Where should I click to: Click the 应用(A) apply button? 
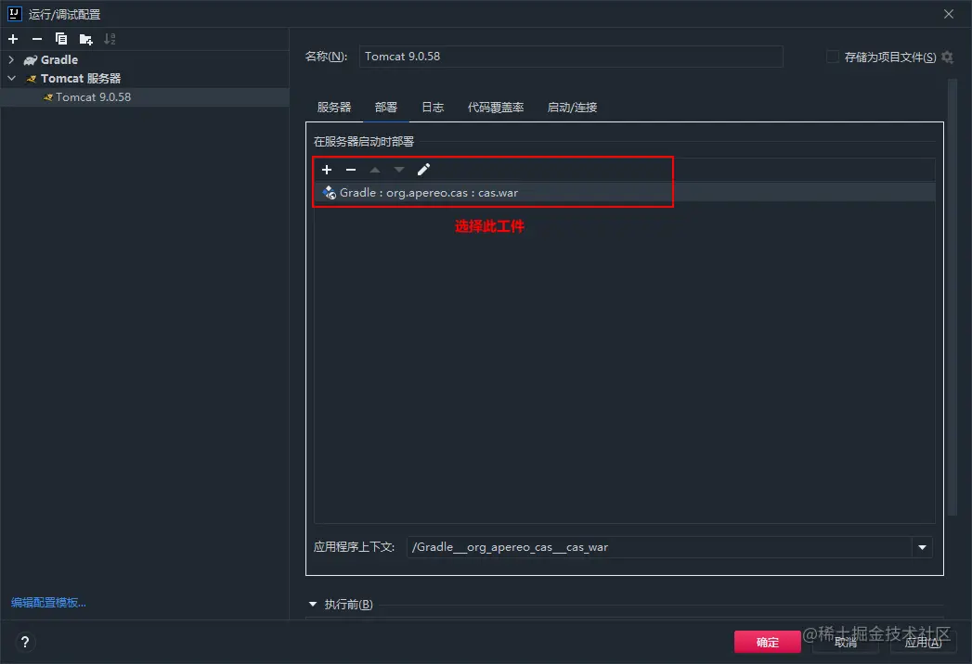(x=923, y=643)
